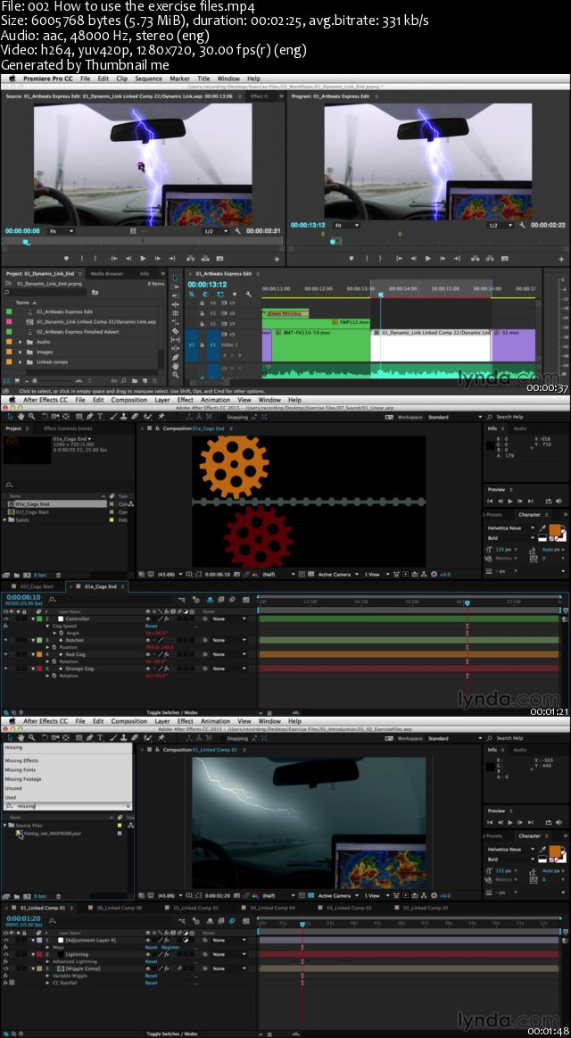
Task: Export frame from the Source monitor
Action: click(220, 258)
